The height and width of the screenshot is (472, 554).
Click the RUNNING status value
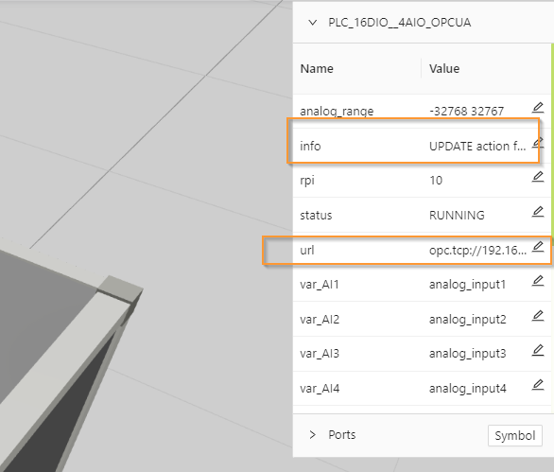tap(457, 216)
